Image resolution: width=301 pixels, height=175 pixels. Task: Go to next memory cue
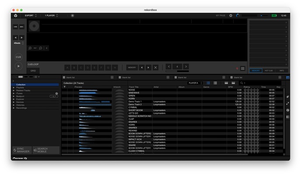click(148, 67)
